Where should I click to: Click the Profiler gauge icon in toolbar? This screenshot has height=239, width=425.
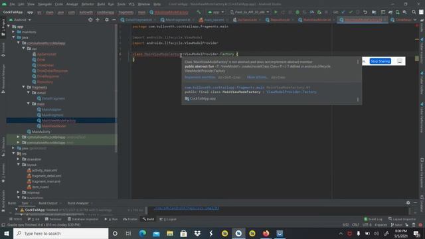(x=312, y=12)
